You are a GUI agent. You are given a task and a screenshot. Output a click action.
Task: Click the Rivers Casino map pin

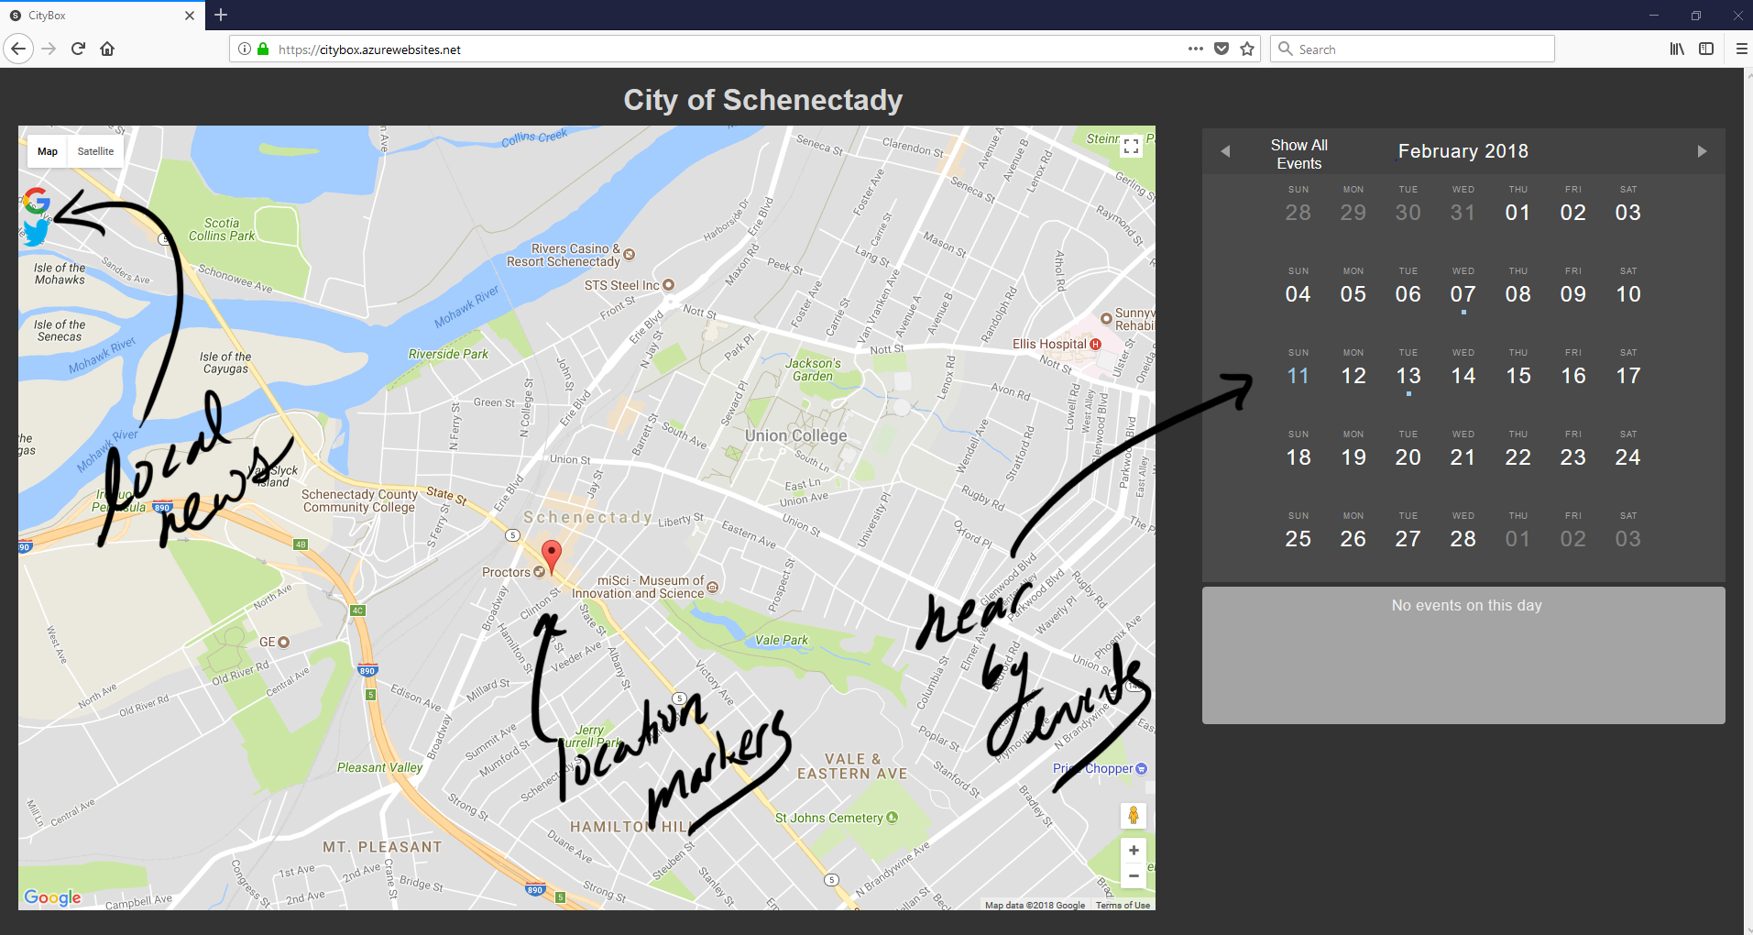click(x=630, y=254)
